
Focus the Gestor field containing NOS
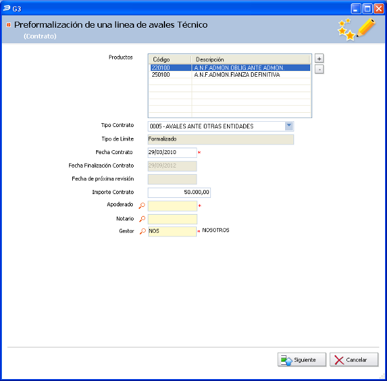[x=172, y=231]
